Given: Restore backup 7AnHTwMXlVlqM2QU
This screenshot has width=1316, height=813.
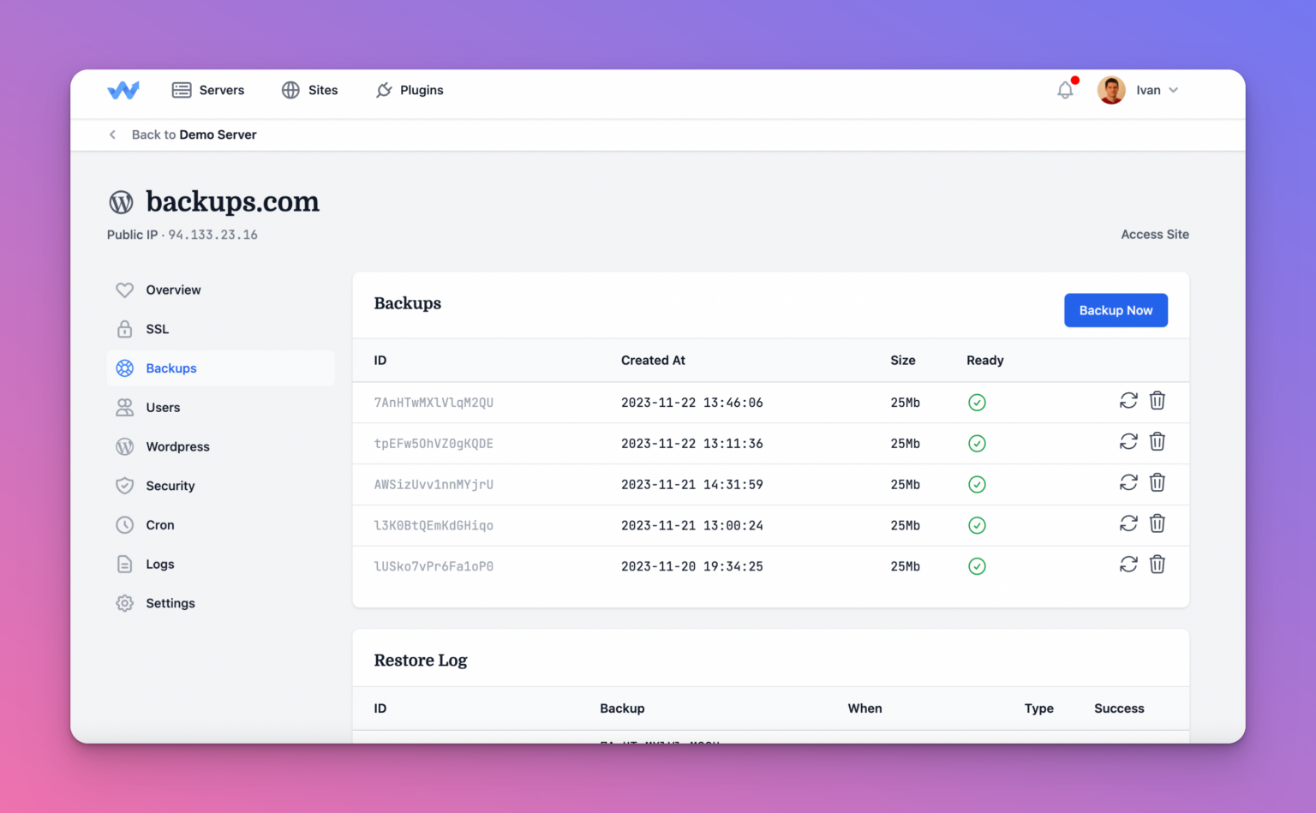Looking at the screenshot, I should [x=1128, y=401].
